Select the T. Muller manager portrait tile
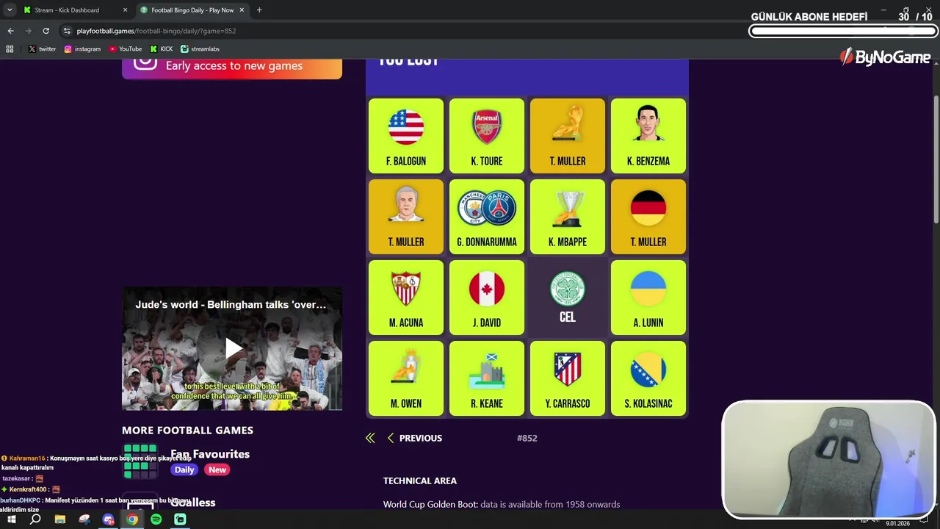The width and height of the screenshot is (940, 529). (x=406, y=217)
